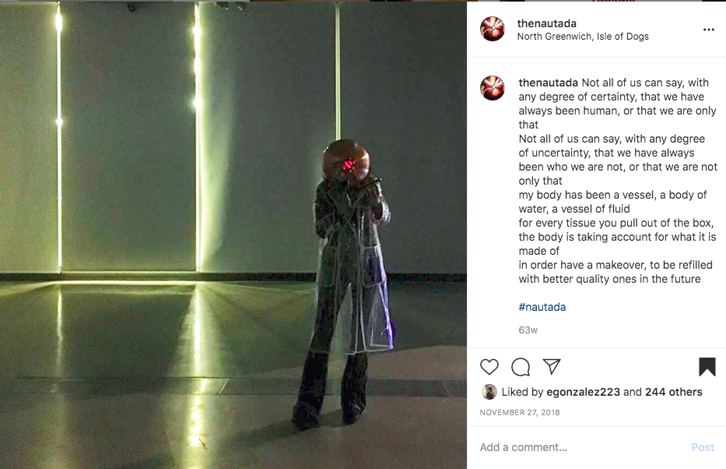Click thenautada username in the caption

pyautogui.click(x=548, y=83)
